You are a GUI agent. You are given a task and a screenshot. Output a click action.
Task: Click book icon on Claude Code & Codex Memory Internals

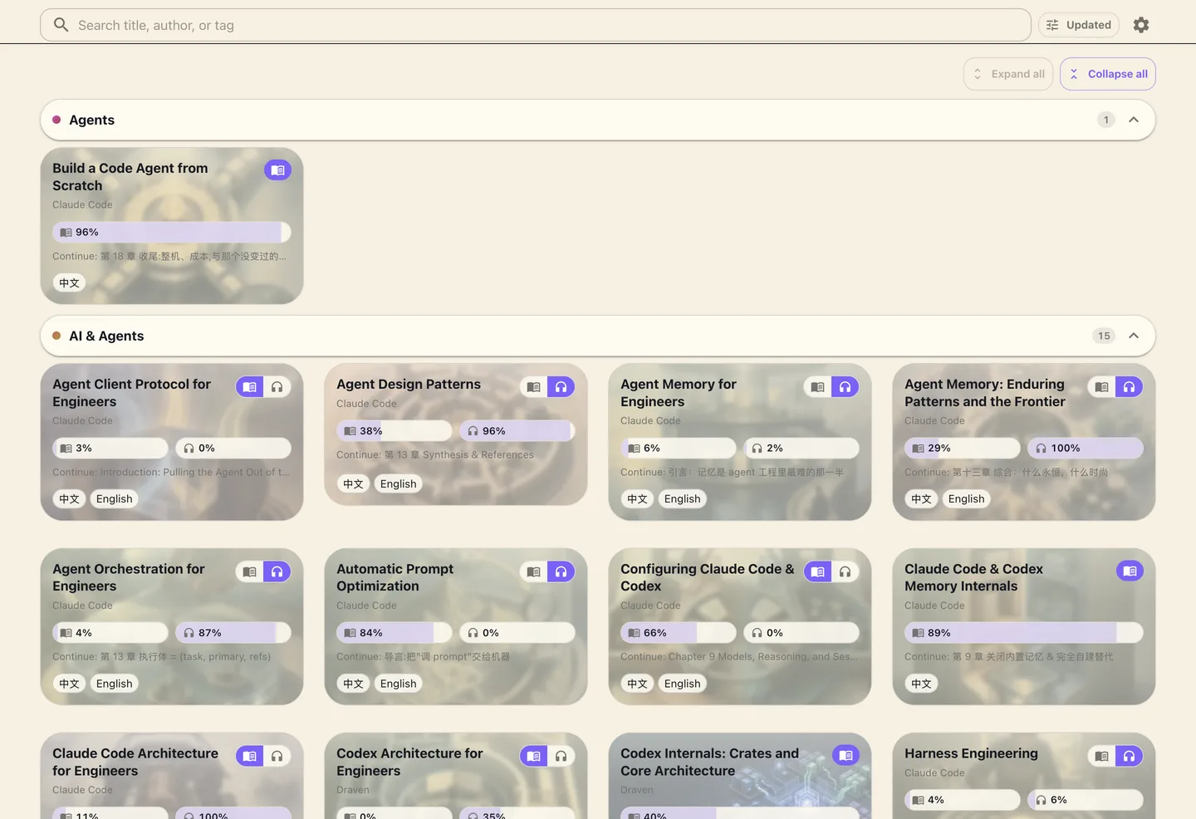[1130, 571]
